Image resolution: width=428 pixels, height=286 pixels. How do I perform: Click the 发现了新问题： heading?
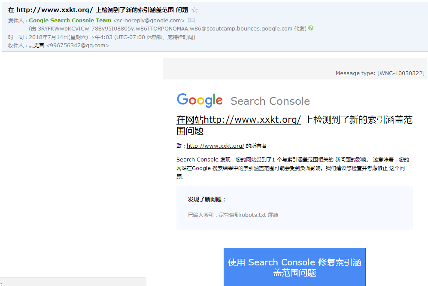pyautogui.click(x=207, y=199)
